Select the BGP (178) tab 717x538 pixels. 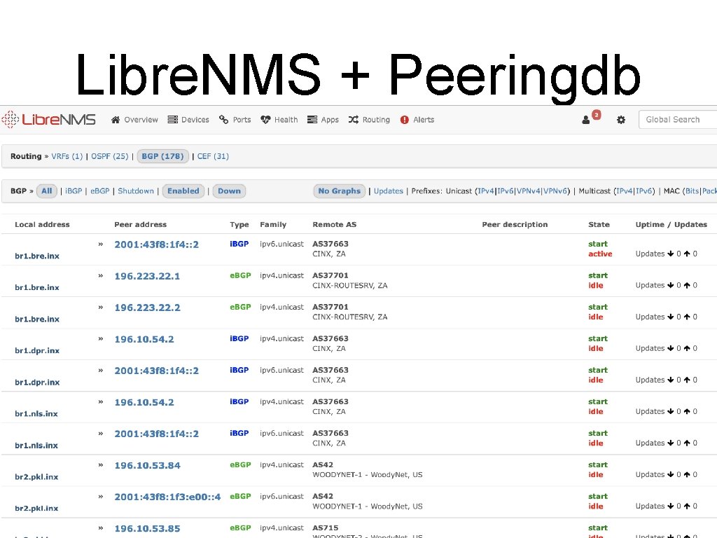click(162, 156)
